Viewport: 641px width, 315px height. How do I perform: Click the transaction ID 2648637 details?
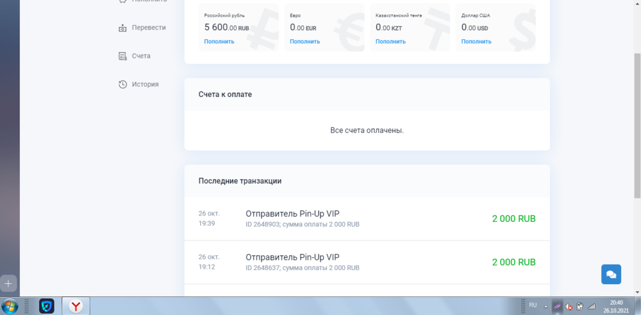pos(303,268)
